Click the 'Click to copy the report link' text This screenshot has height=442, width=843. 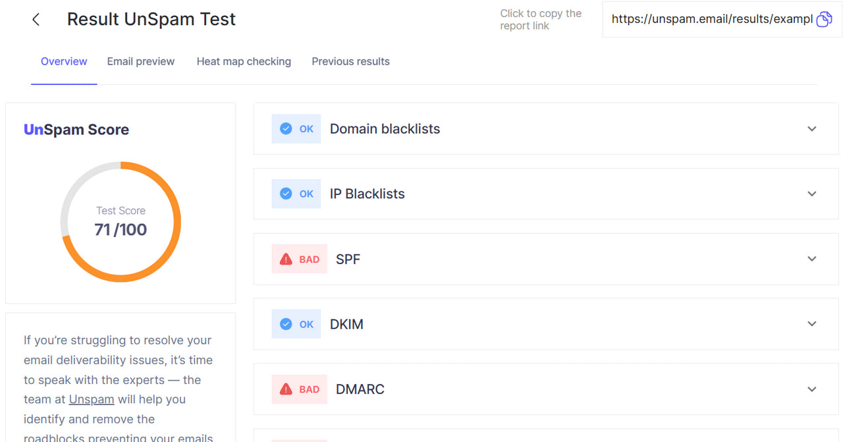point(541,20)
